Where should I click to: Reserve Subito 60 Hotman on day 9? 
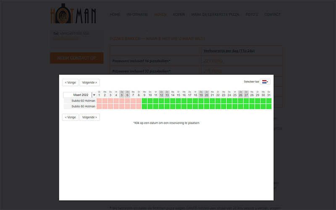click(144, 101)
